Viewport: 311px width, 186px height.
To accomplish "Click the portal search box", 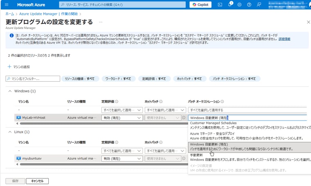I will [122, 4].
